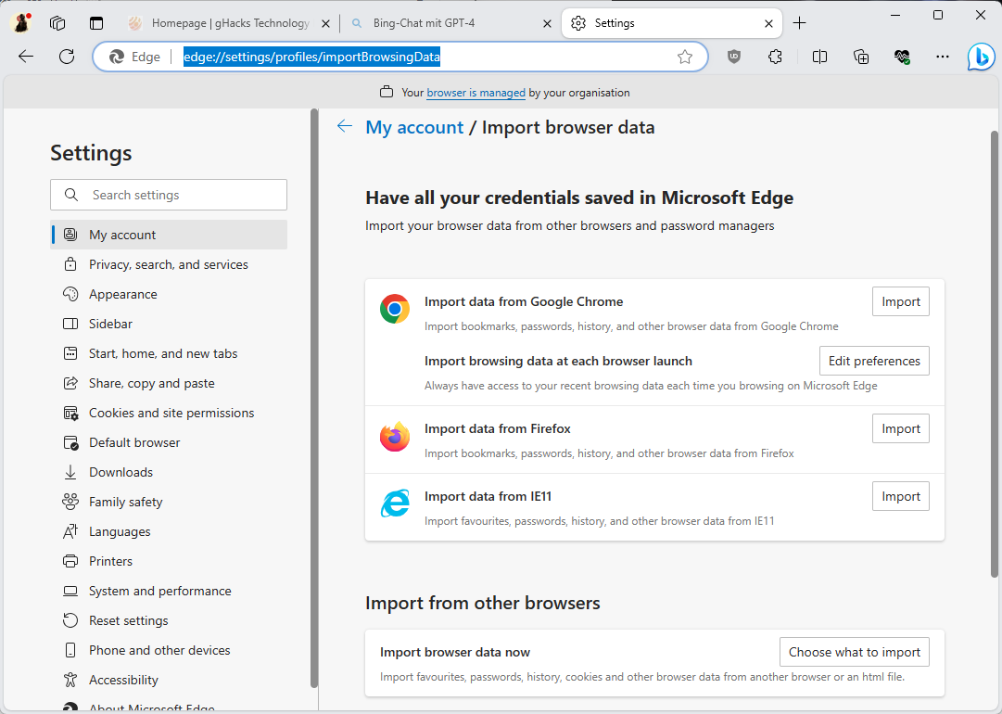Image resolution: width=1002 pixels, height=714 pixels.
Task: Import data from IE11 button
Action: pos(900,497)
